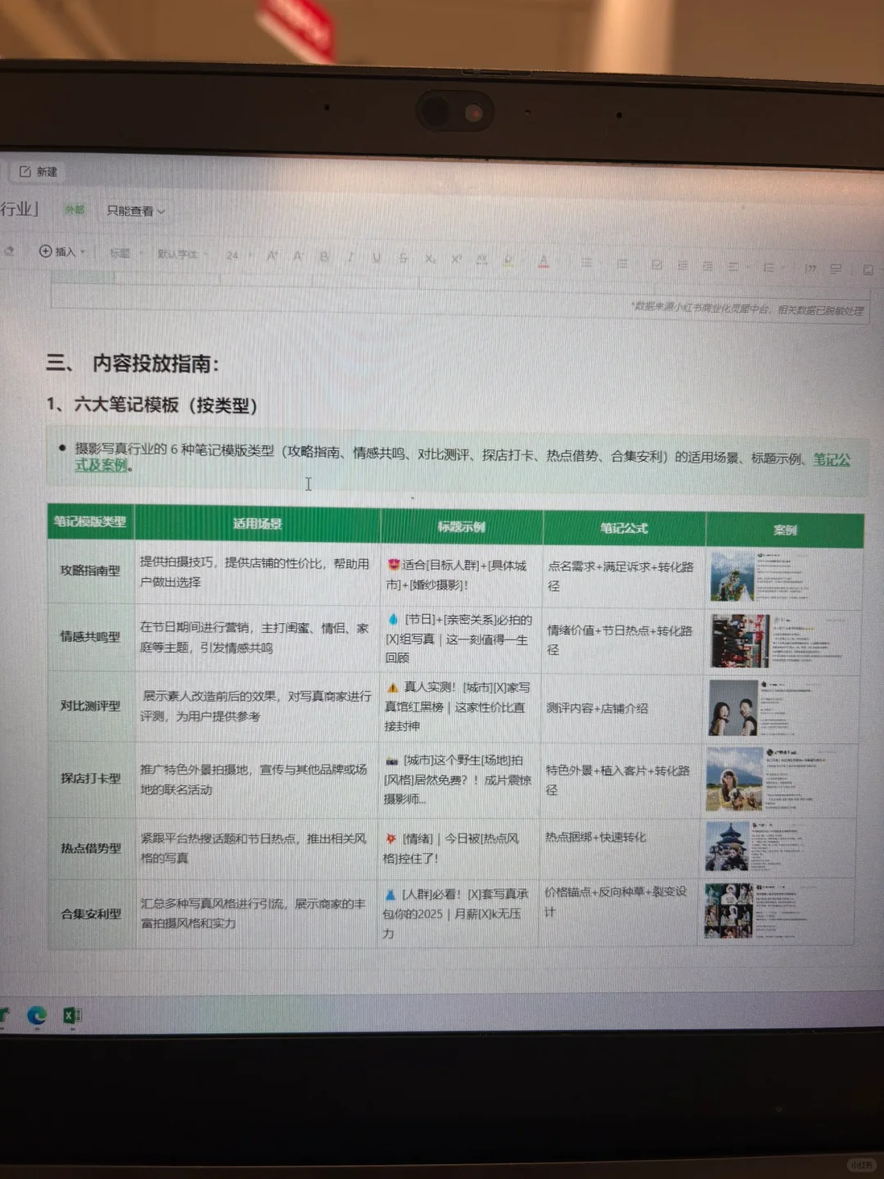Click the 新建 new document button
Viewport: 884px width, 1179px height.
(x=38, y=171)
